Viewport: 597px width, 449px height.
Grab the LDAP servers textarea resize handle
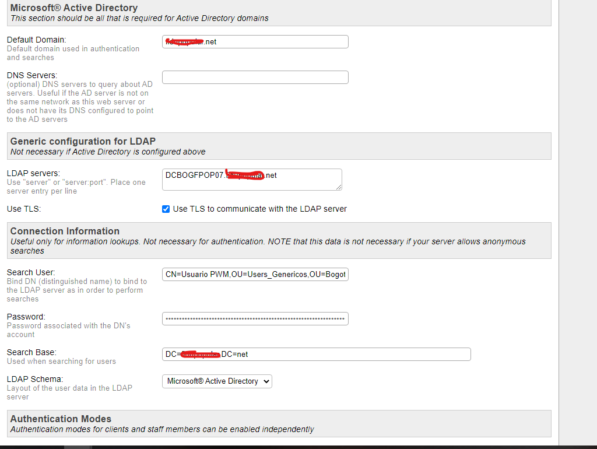338,186
